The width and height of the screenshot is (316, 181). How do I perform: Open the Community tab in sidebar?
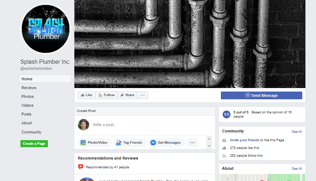(31, 132)
